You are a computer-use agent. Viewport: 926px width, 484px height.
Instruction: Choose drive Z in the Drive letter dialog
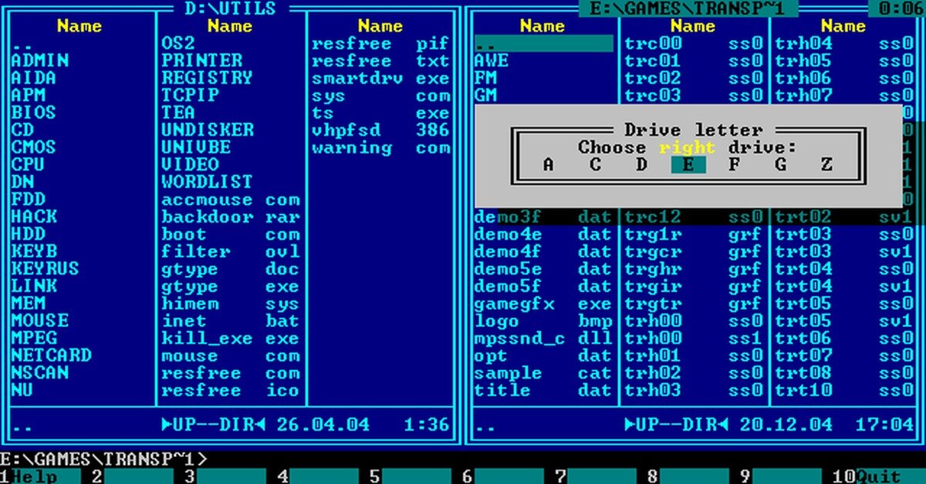826,164
